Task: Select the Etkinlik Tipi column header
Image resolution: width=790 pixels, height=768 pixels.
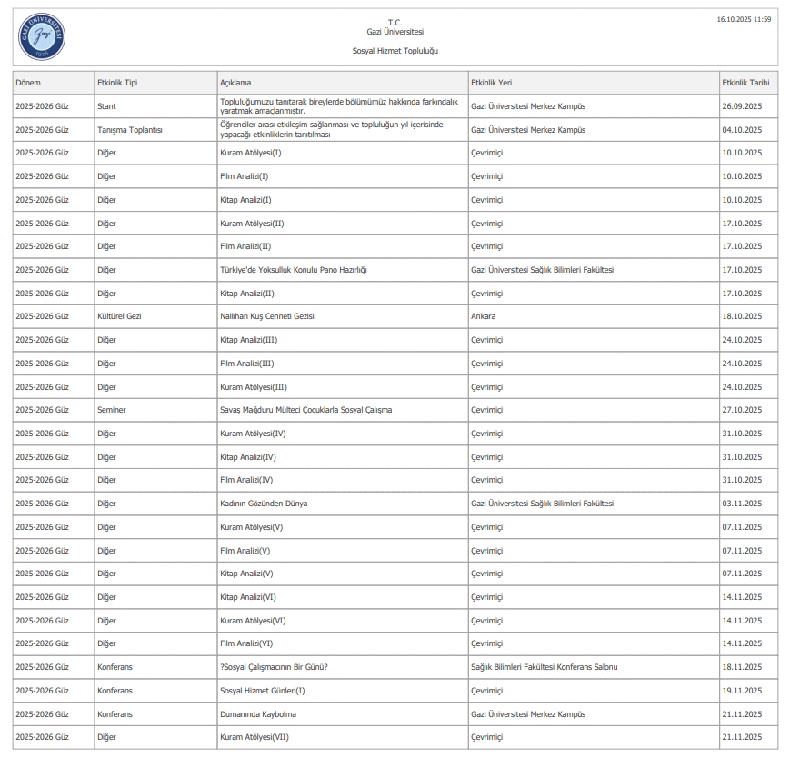Action: [117, 83]
